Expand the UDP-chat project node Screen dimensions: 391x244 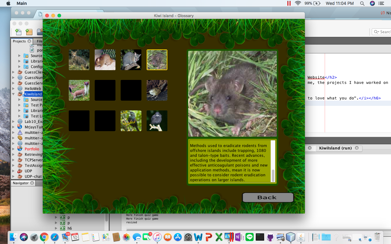pos(13,176)
